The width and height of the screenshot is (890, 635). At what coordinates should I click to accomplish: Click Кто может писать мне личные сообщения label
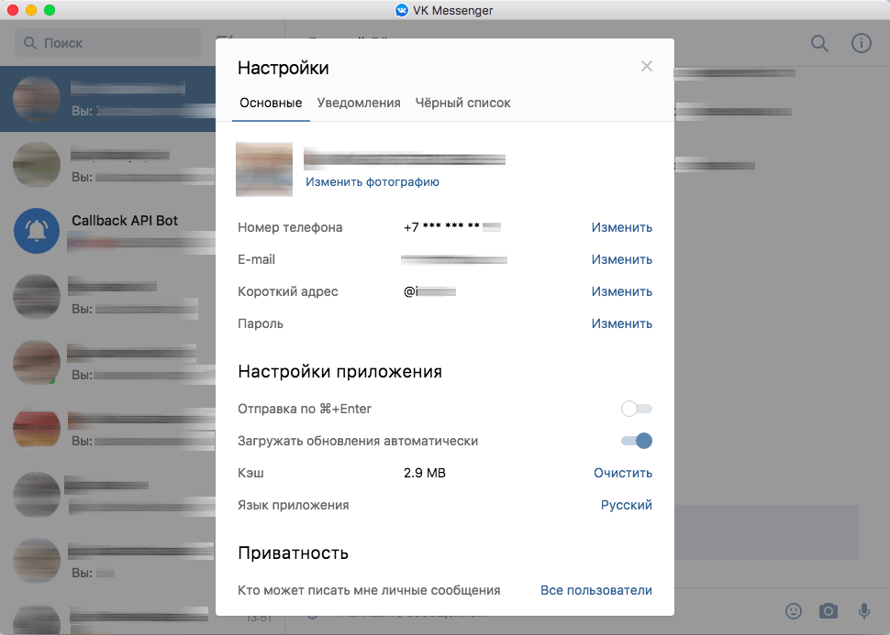coord(369,590)
